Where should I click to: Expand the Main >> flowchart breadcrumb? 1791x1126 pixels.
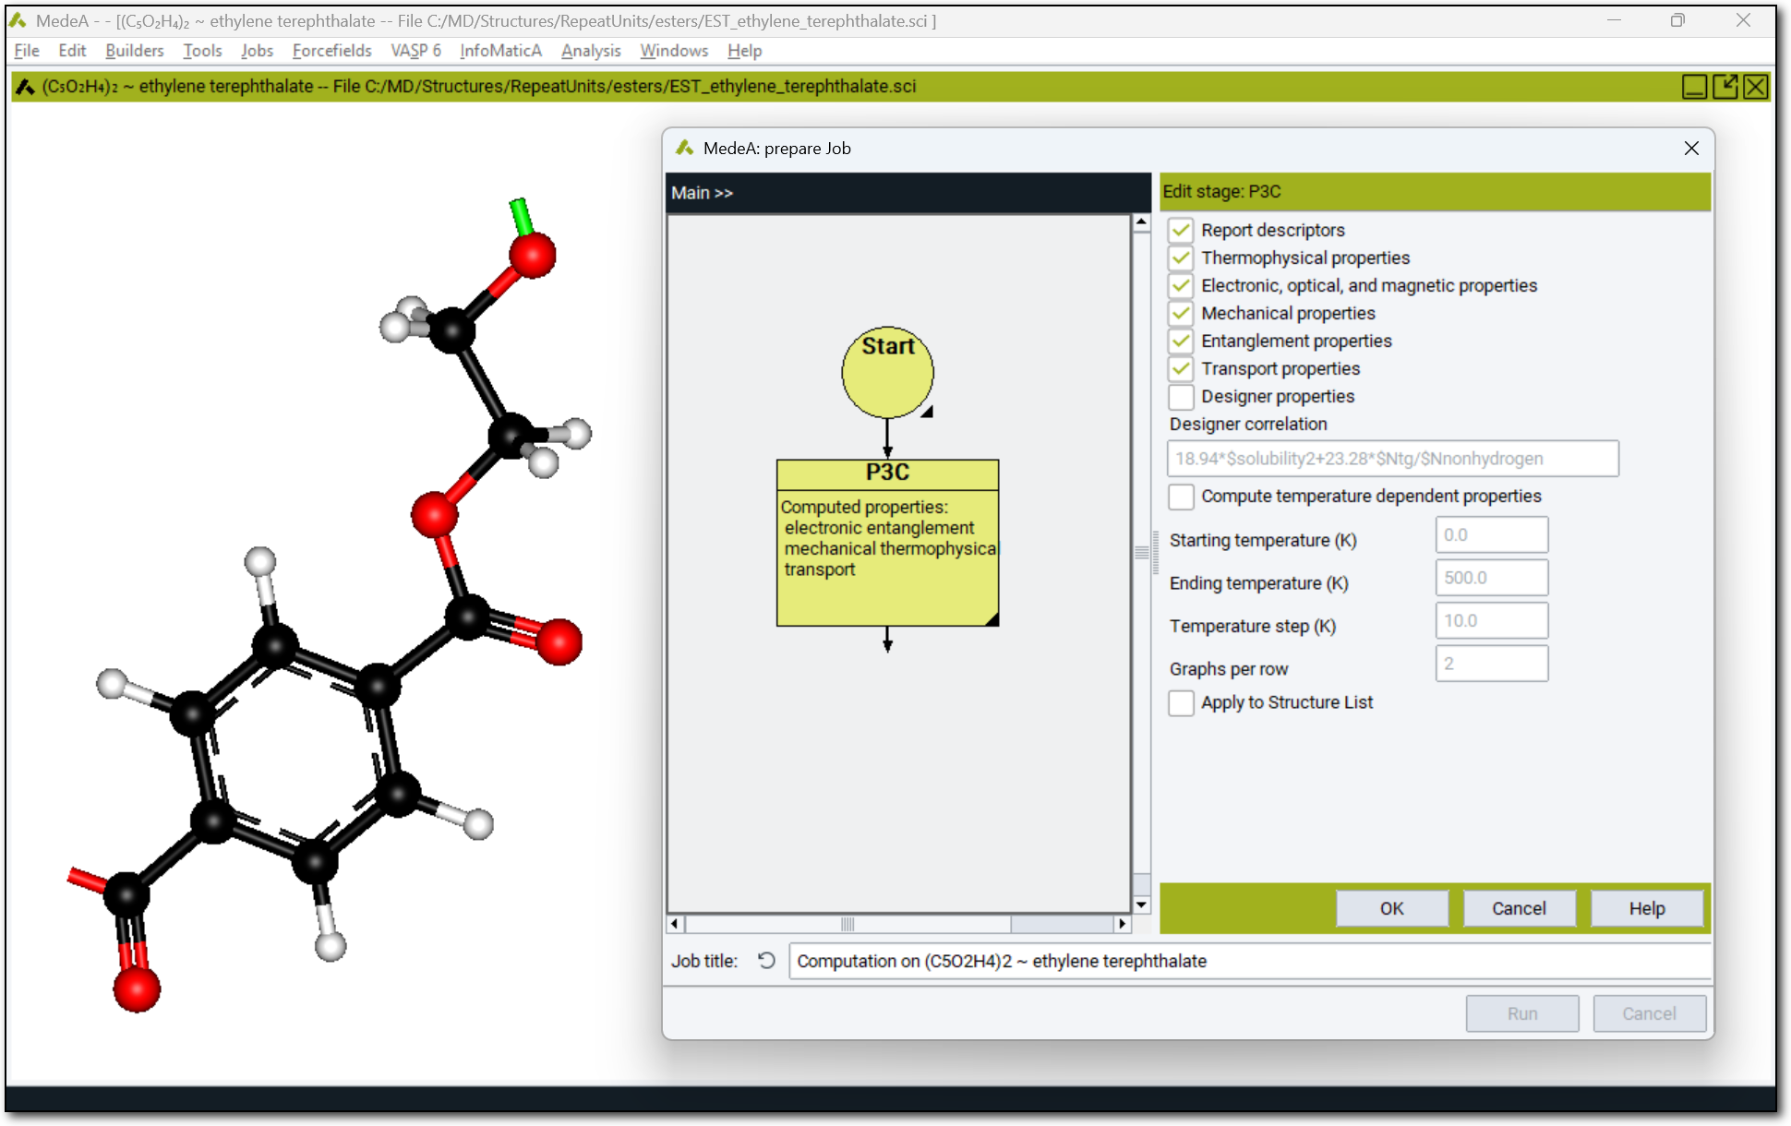pos(702,193)
